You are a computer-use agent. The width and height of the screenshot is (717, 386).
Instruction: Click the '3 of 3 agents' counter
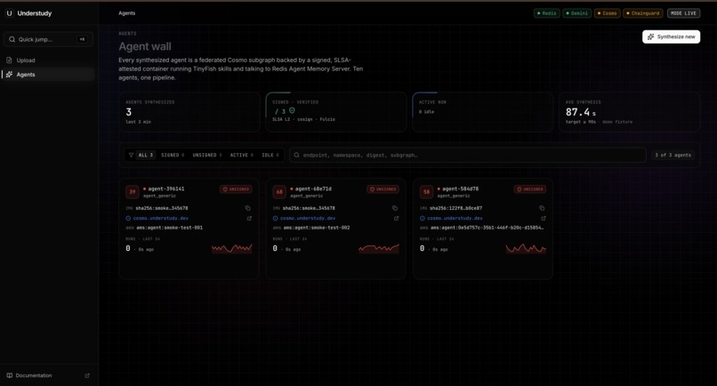tap(673, 155)
